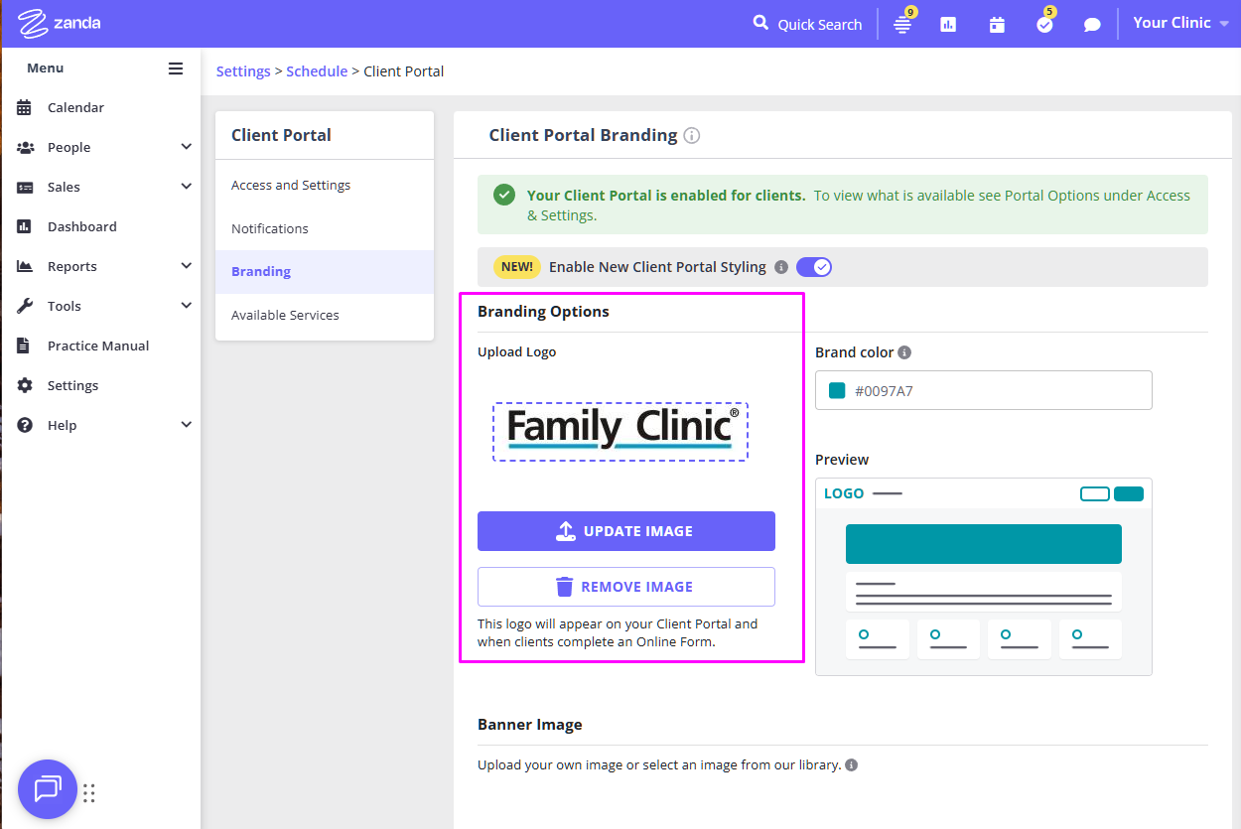Select Access and Settings in Client Portal
This screenshot has height=829, width=1241.
click(x=291, y=186)
